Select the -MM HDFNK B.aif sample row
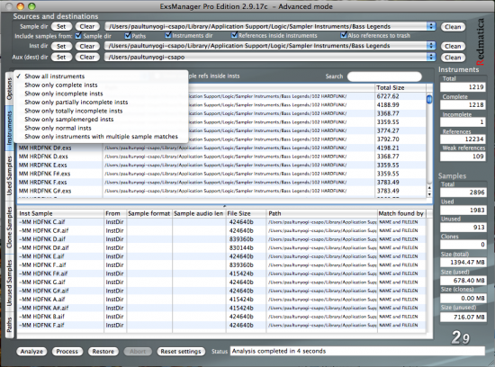 [x=221, y=317]
